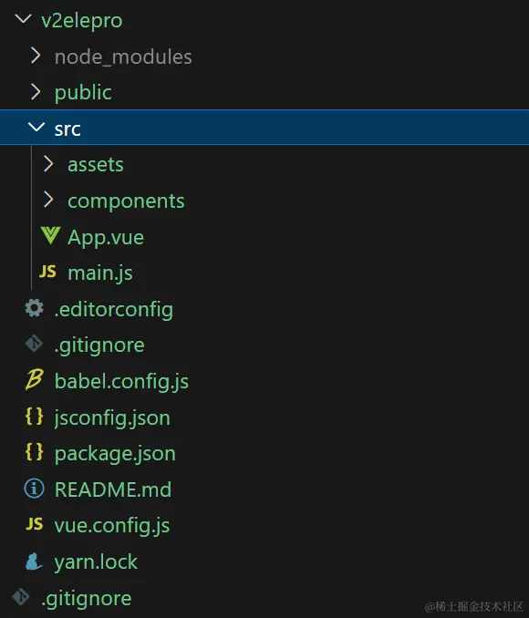529x618 pixels.
Task: Collapse the src folder chevron
Action: (x=36, y=127)
